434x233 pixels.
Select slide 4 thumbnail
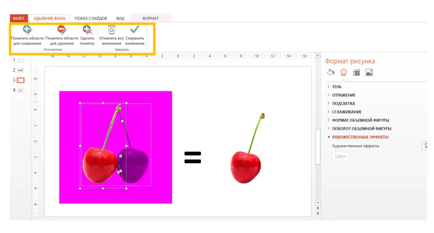[20, 90]
